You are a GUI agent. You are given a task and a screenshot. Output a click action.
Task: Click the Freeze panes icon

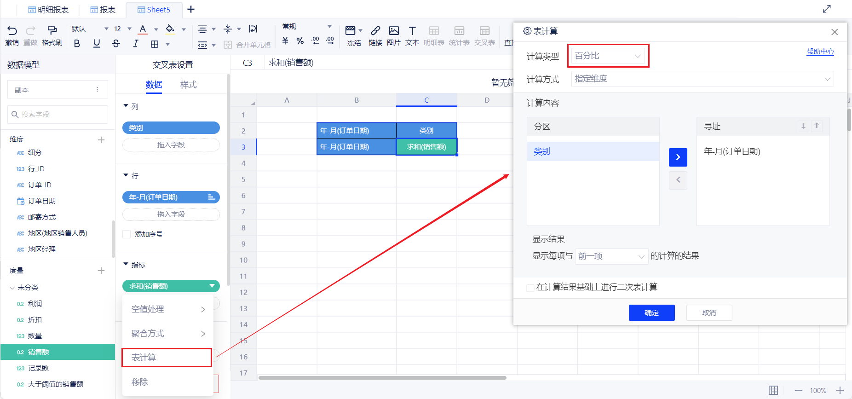tap(351, 31)
